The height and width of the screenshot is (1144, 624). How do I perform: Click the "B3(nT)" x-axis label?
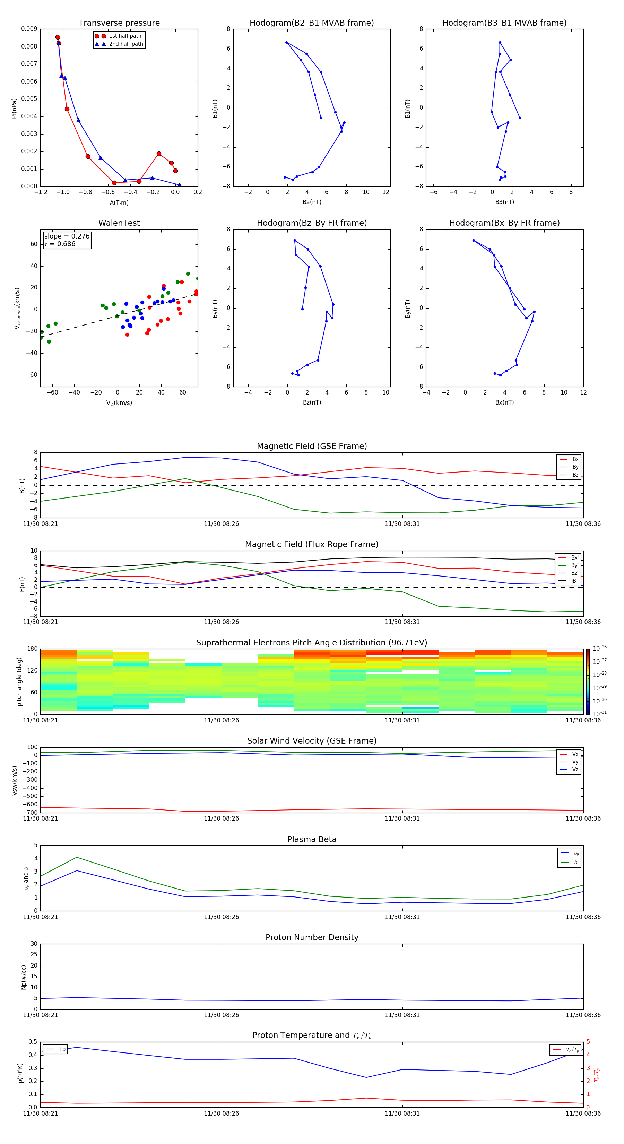(x=504, y=202)
